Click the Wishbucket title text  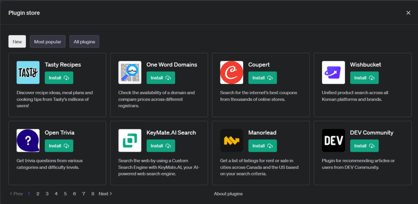[x=365, y=65]
